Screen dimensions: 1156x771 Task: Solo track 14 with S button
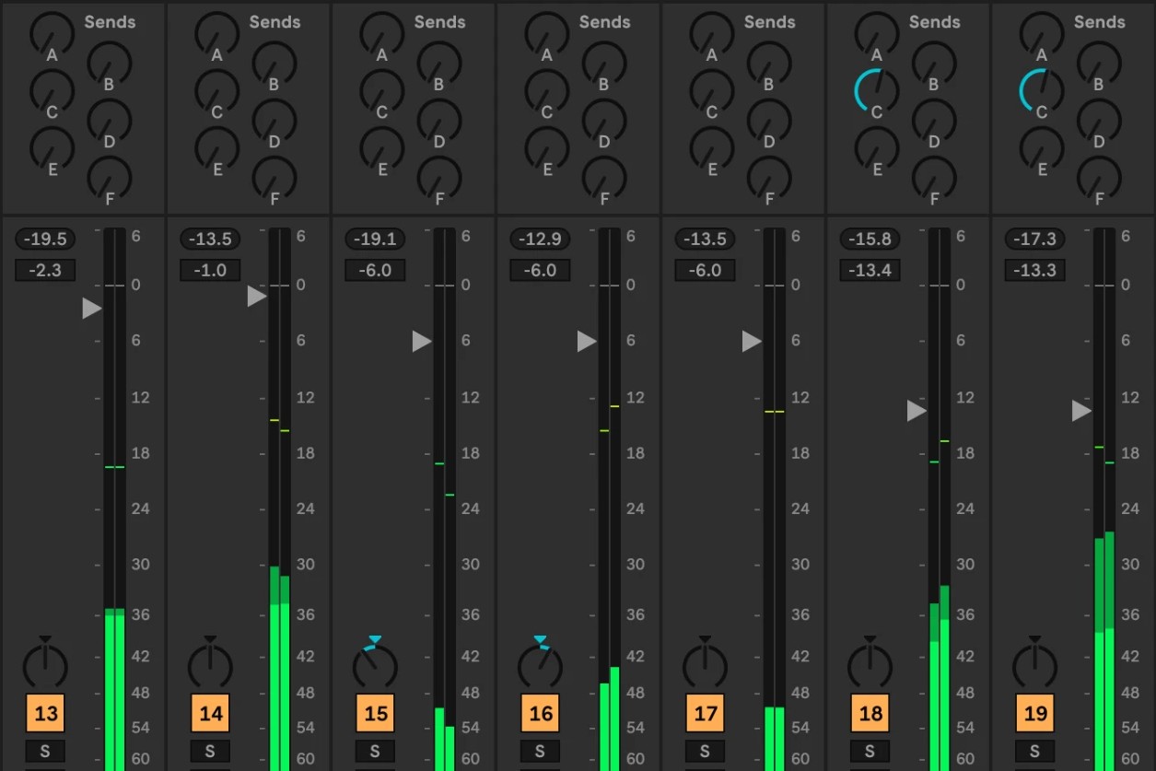pos(210,752)
